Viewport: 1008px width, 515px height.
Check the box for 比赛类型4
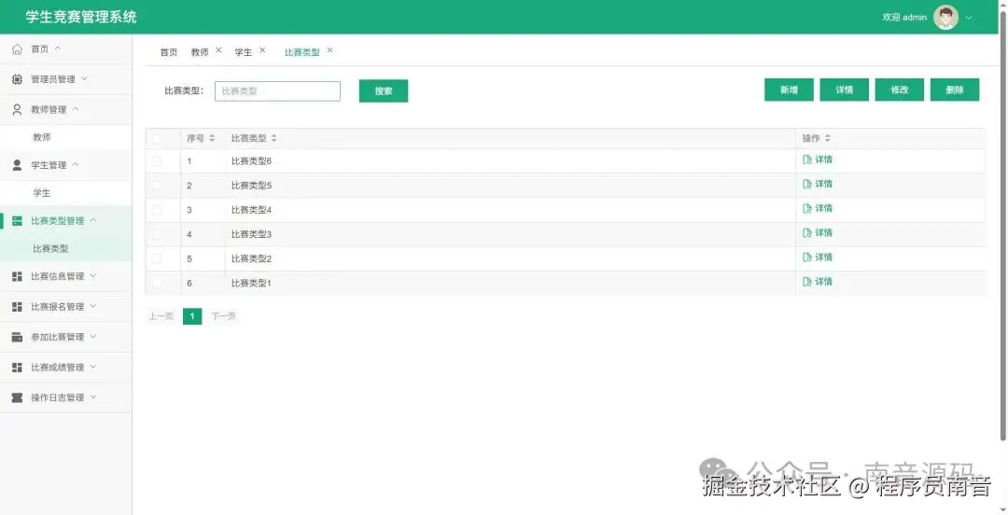(157, 210)
